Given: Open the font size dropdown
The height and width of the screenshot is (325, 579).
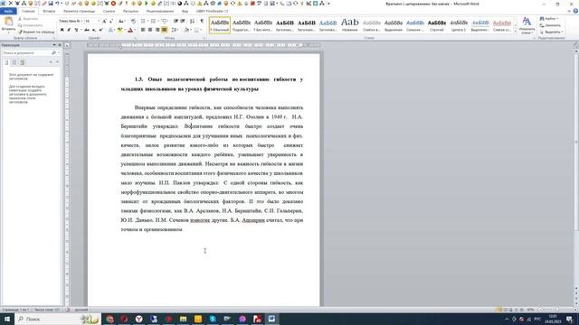Looking at the screenshot, I should coord(99,21).
